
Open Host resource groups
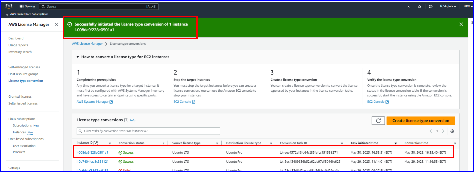coord(23,74)
